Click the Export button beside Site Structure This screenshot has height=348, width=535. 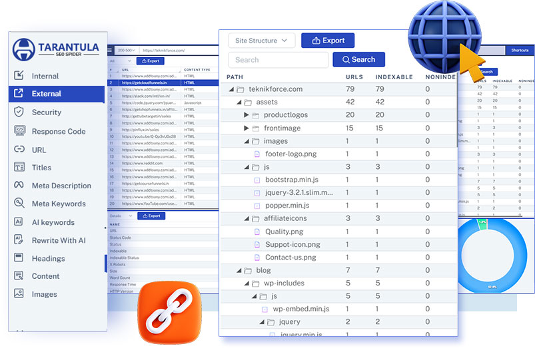(328, 41)
